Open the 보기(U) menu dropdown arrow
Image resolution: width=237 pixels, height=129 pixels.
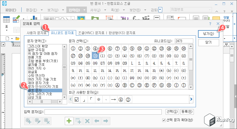coord(63,10)
